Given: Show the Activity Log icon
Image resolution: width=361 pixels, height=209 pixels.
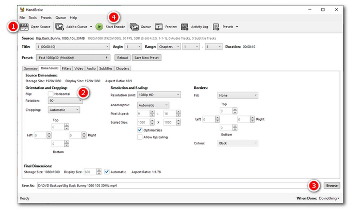Looking at the screenshot, I should pyautogui.click(x=185, y=27).
